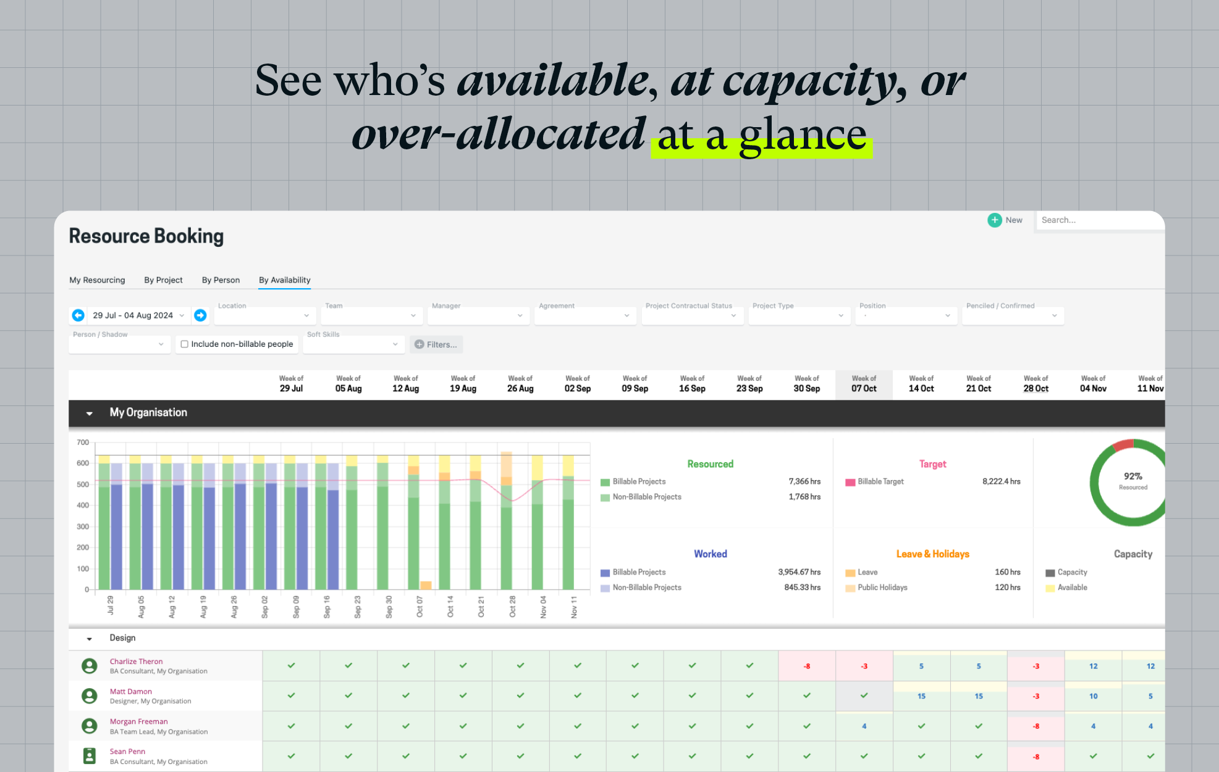
Task: Click the New resource booking button
Action: [1005, 219]
